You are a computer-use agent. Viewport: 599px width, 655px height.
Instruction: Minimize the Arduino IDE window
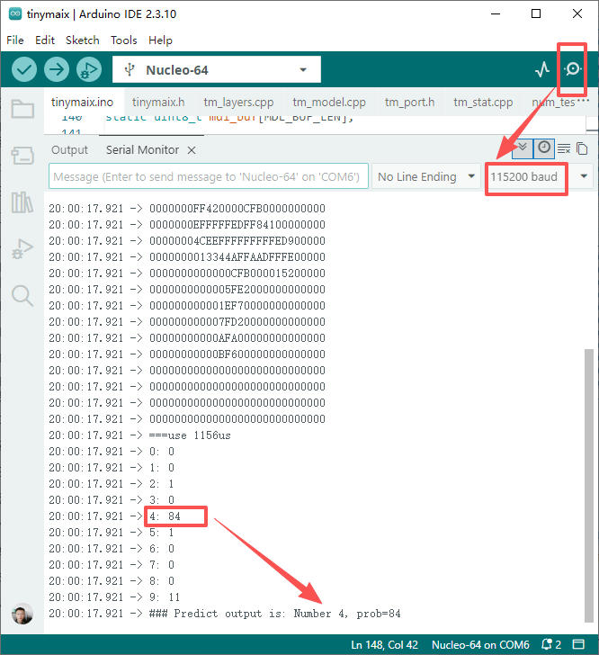click(496, 13)
